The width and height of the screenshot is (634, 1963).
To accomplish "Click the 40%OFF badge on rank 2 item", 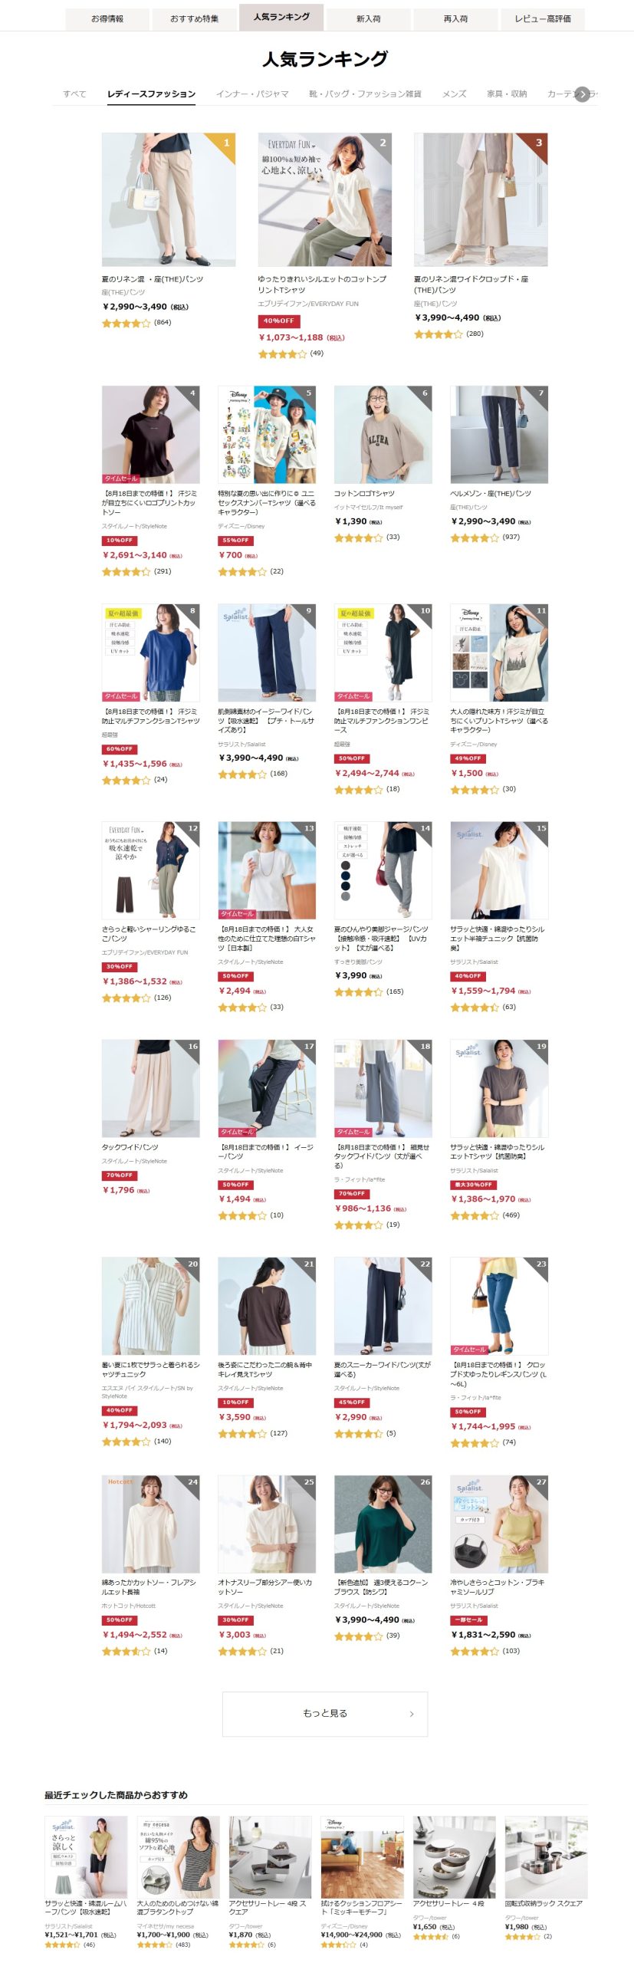I will pos(278,321).
